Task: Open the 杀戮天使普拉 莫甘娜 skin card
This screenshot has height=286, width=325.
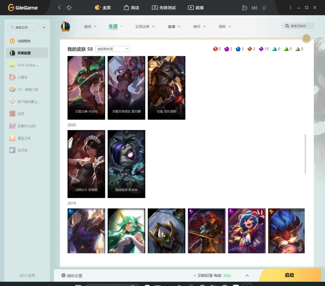Action: tap(126, 88)
